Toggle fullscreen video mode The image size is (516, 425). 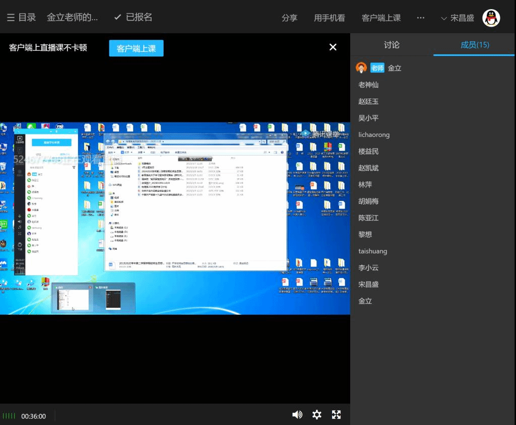(x=336, y=414)
